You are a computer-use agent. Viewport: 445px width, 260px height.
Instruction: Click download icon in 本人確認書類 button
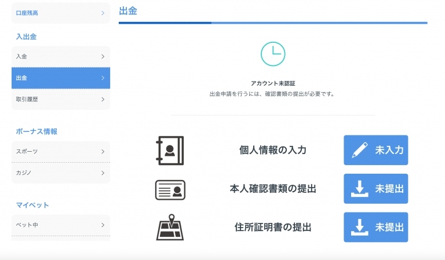(360, 189)
